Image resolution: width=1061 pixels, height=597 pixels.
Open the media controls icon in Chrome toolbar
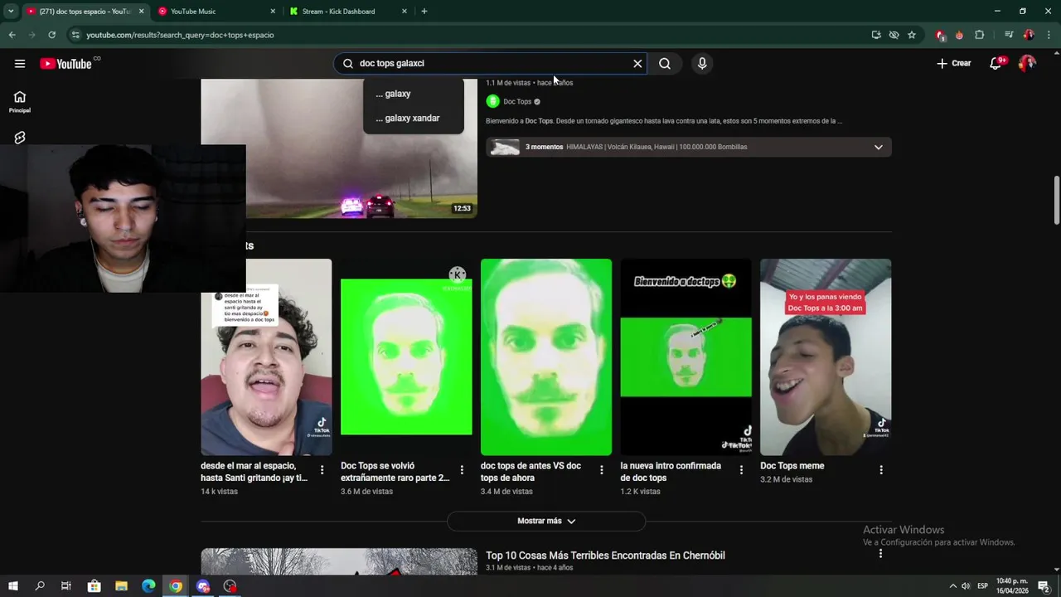(x=1009, y=35)
